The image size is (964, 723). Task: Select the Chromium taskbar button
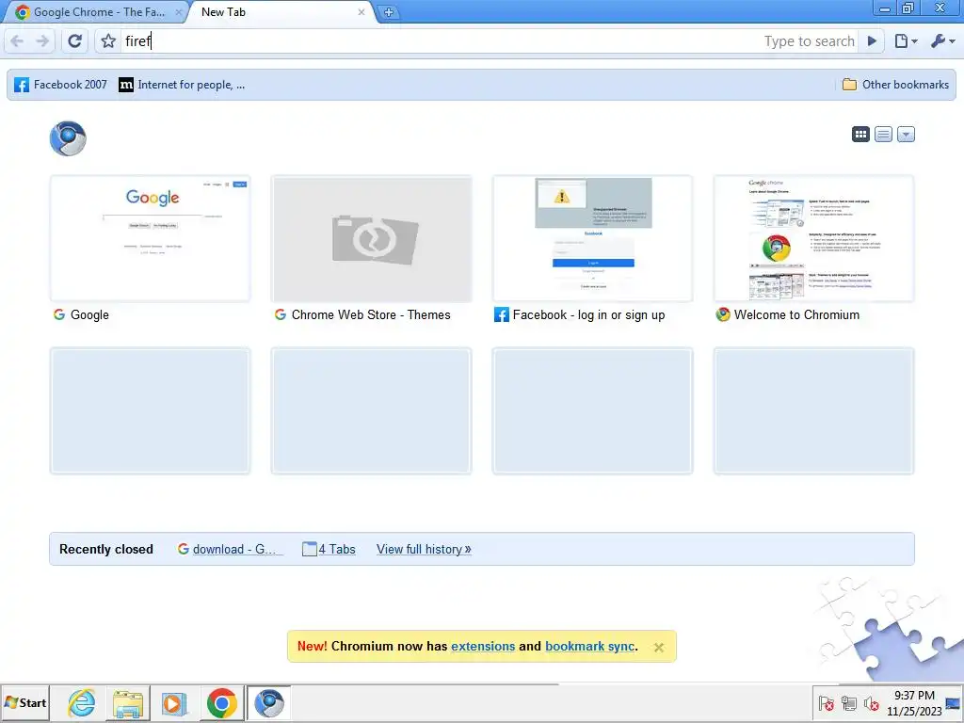click(268, 702)
